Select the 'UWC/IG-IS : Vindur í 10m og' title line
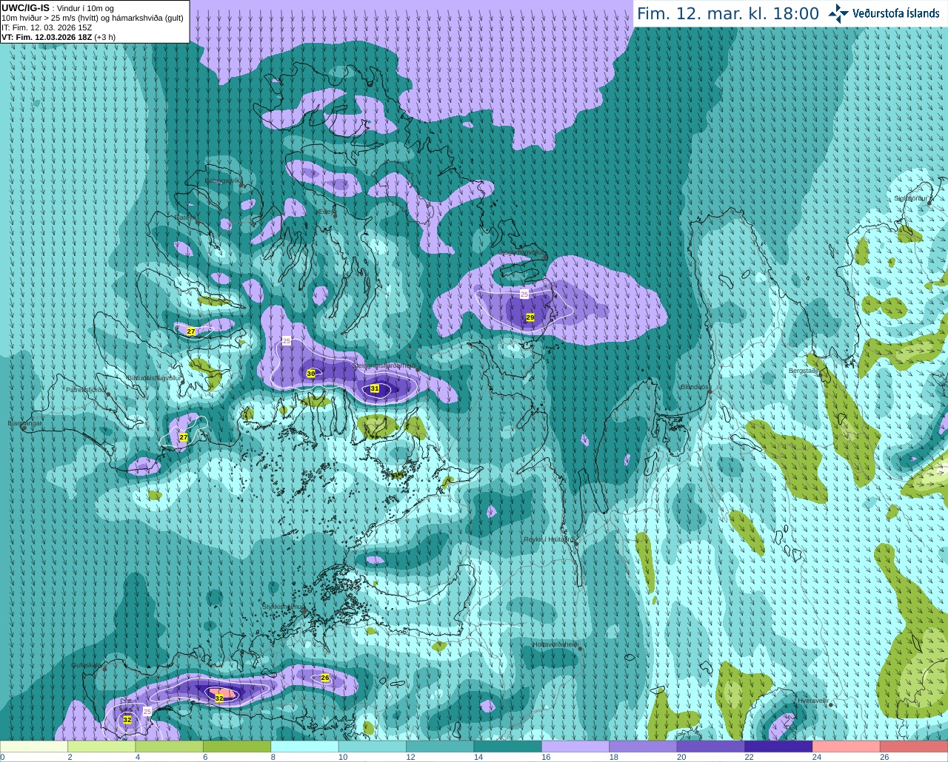This screenshot has height=762, width=948. [x=58, y=8]
